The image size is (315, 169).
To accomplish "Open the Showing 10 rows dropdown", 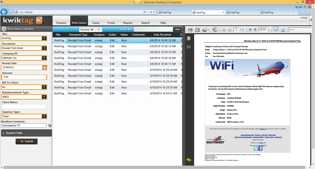I will (91, 29).
